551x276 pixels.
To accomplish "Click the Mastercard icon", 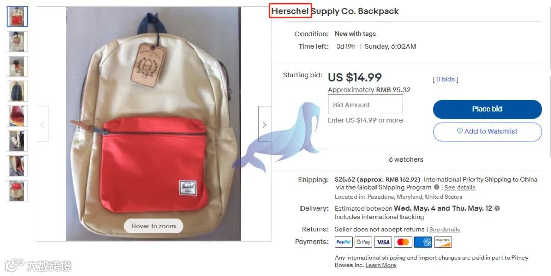I will pos(403,242).
